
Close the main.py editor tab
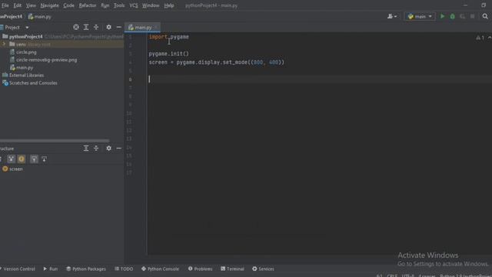pyautogui.click(x=155, y=28)
